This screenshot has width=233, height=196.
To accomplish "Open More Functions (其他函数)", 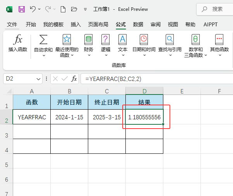I will coord(219,45).
